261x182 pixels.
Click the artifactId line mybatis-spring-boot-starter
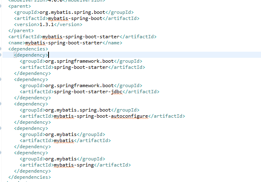pyautogui.click(x=82, y=37)
